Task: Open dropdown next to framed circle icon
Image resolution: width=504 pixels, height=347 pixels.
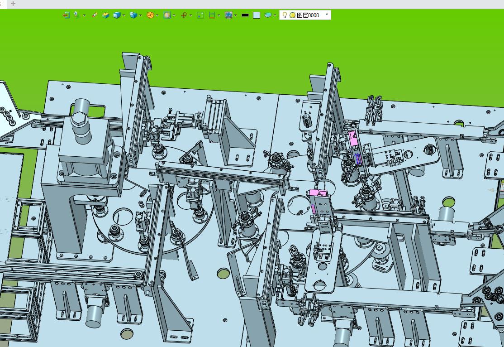Action: (x=174, y=15)
